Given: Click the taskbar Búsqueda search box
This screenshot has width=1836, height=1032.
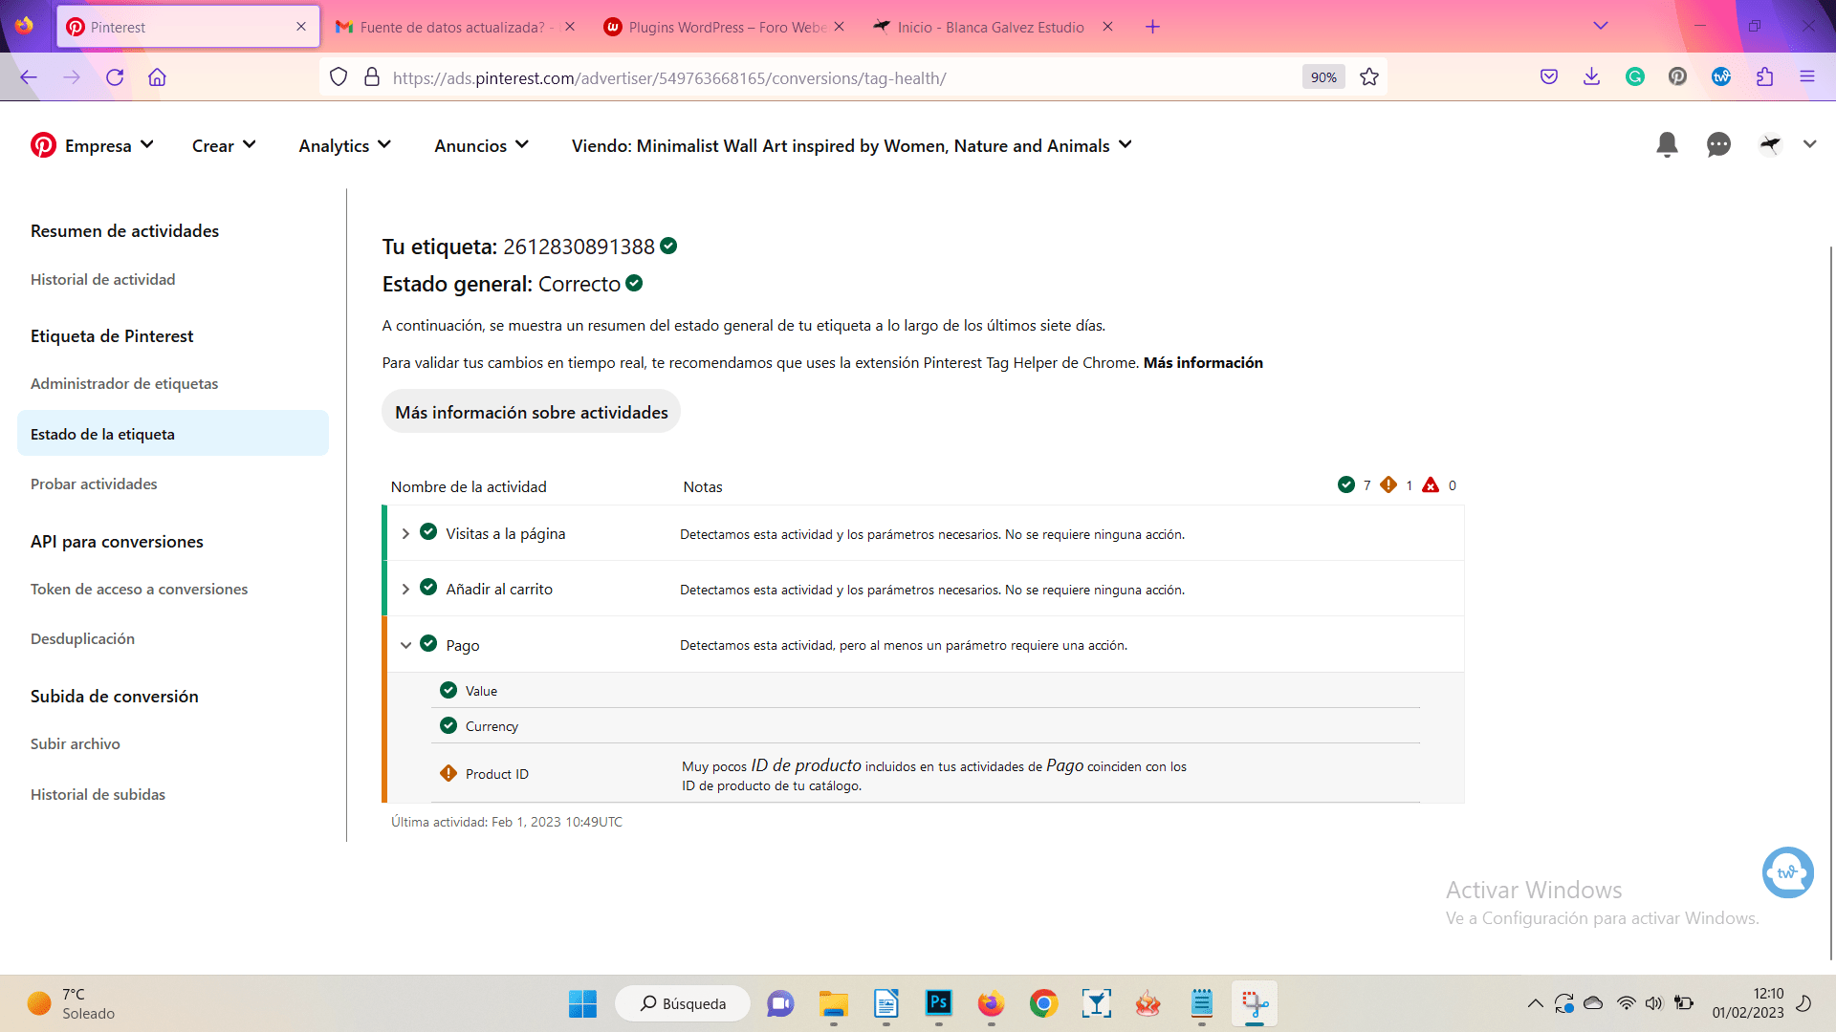Looking at the screenshot, I should pyautogui.click(x=683, y=1003).
